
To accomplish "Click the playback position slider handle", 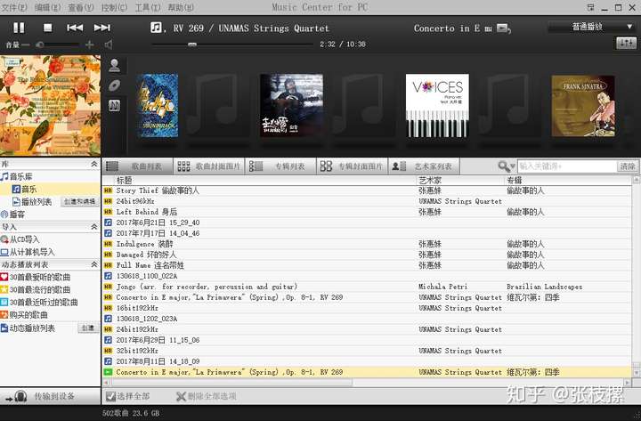I will pyautogui.click(x=192, y=45).
